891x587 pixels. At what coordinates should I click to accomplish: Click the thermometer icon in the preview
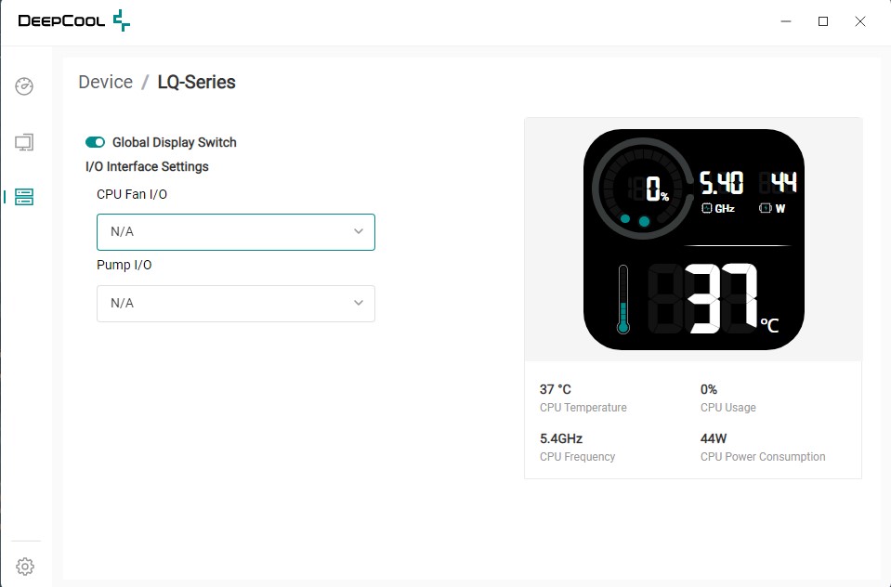pyautogui.click(x=622, y=299)
